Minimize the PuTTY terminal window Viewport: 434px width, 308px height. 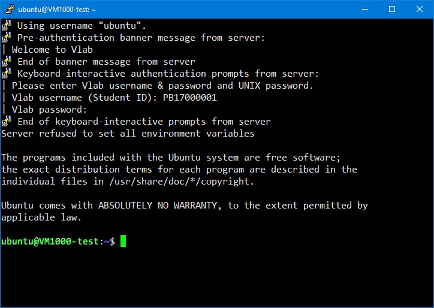pos(364,9)
